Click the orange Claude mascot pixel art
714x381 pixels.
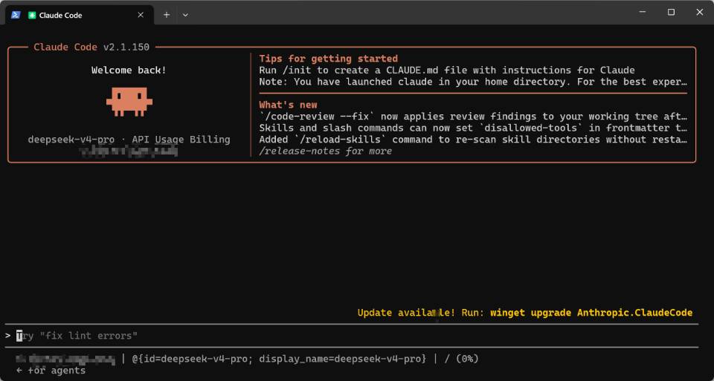[x=129, y=102]
